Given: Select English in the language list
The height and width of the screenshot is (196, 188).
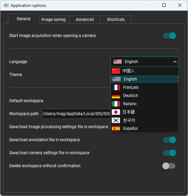Looking at the screenshot, I should [144, 79].
